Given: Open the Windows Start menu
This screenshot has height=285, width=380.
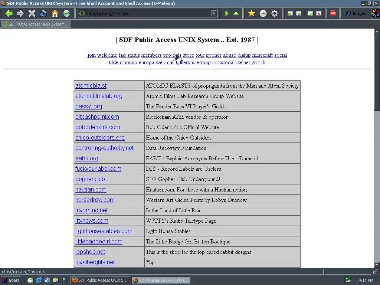Looking at the screenshot, I should point(12,280).
